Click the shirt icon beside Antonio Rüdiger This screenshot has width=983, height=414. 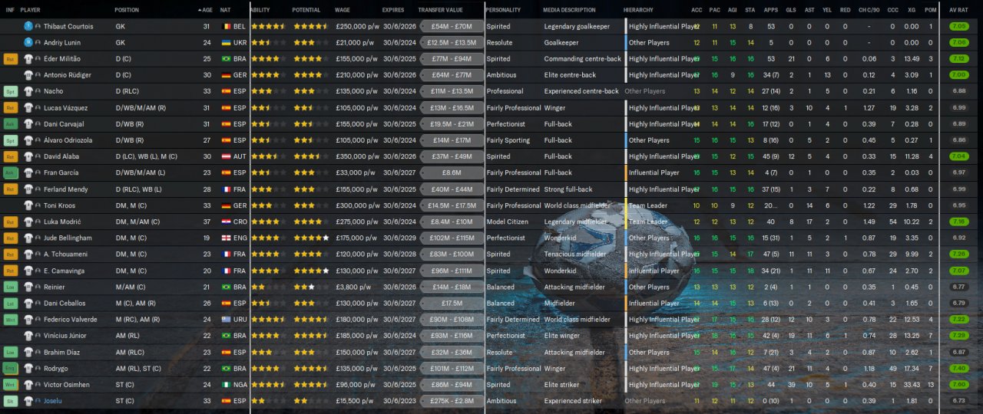pyautogui.click(x=28, y=75)
